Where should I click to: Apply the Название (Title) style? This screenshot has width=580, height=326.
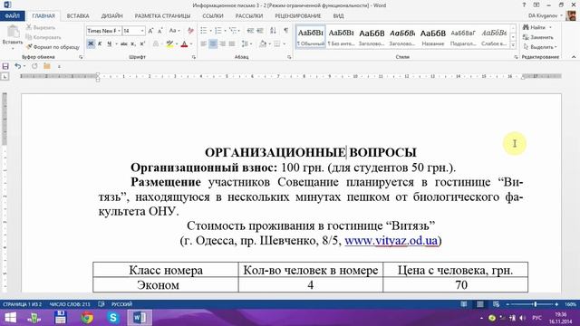433,36
